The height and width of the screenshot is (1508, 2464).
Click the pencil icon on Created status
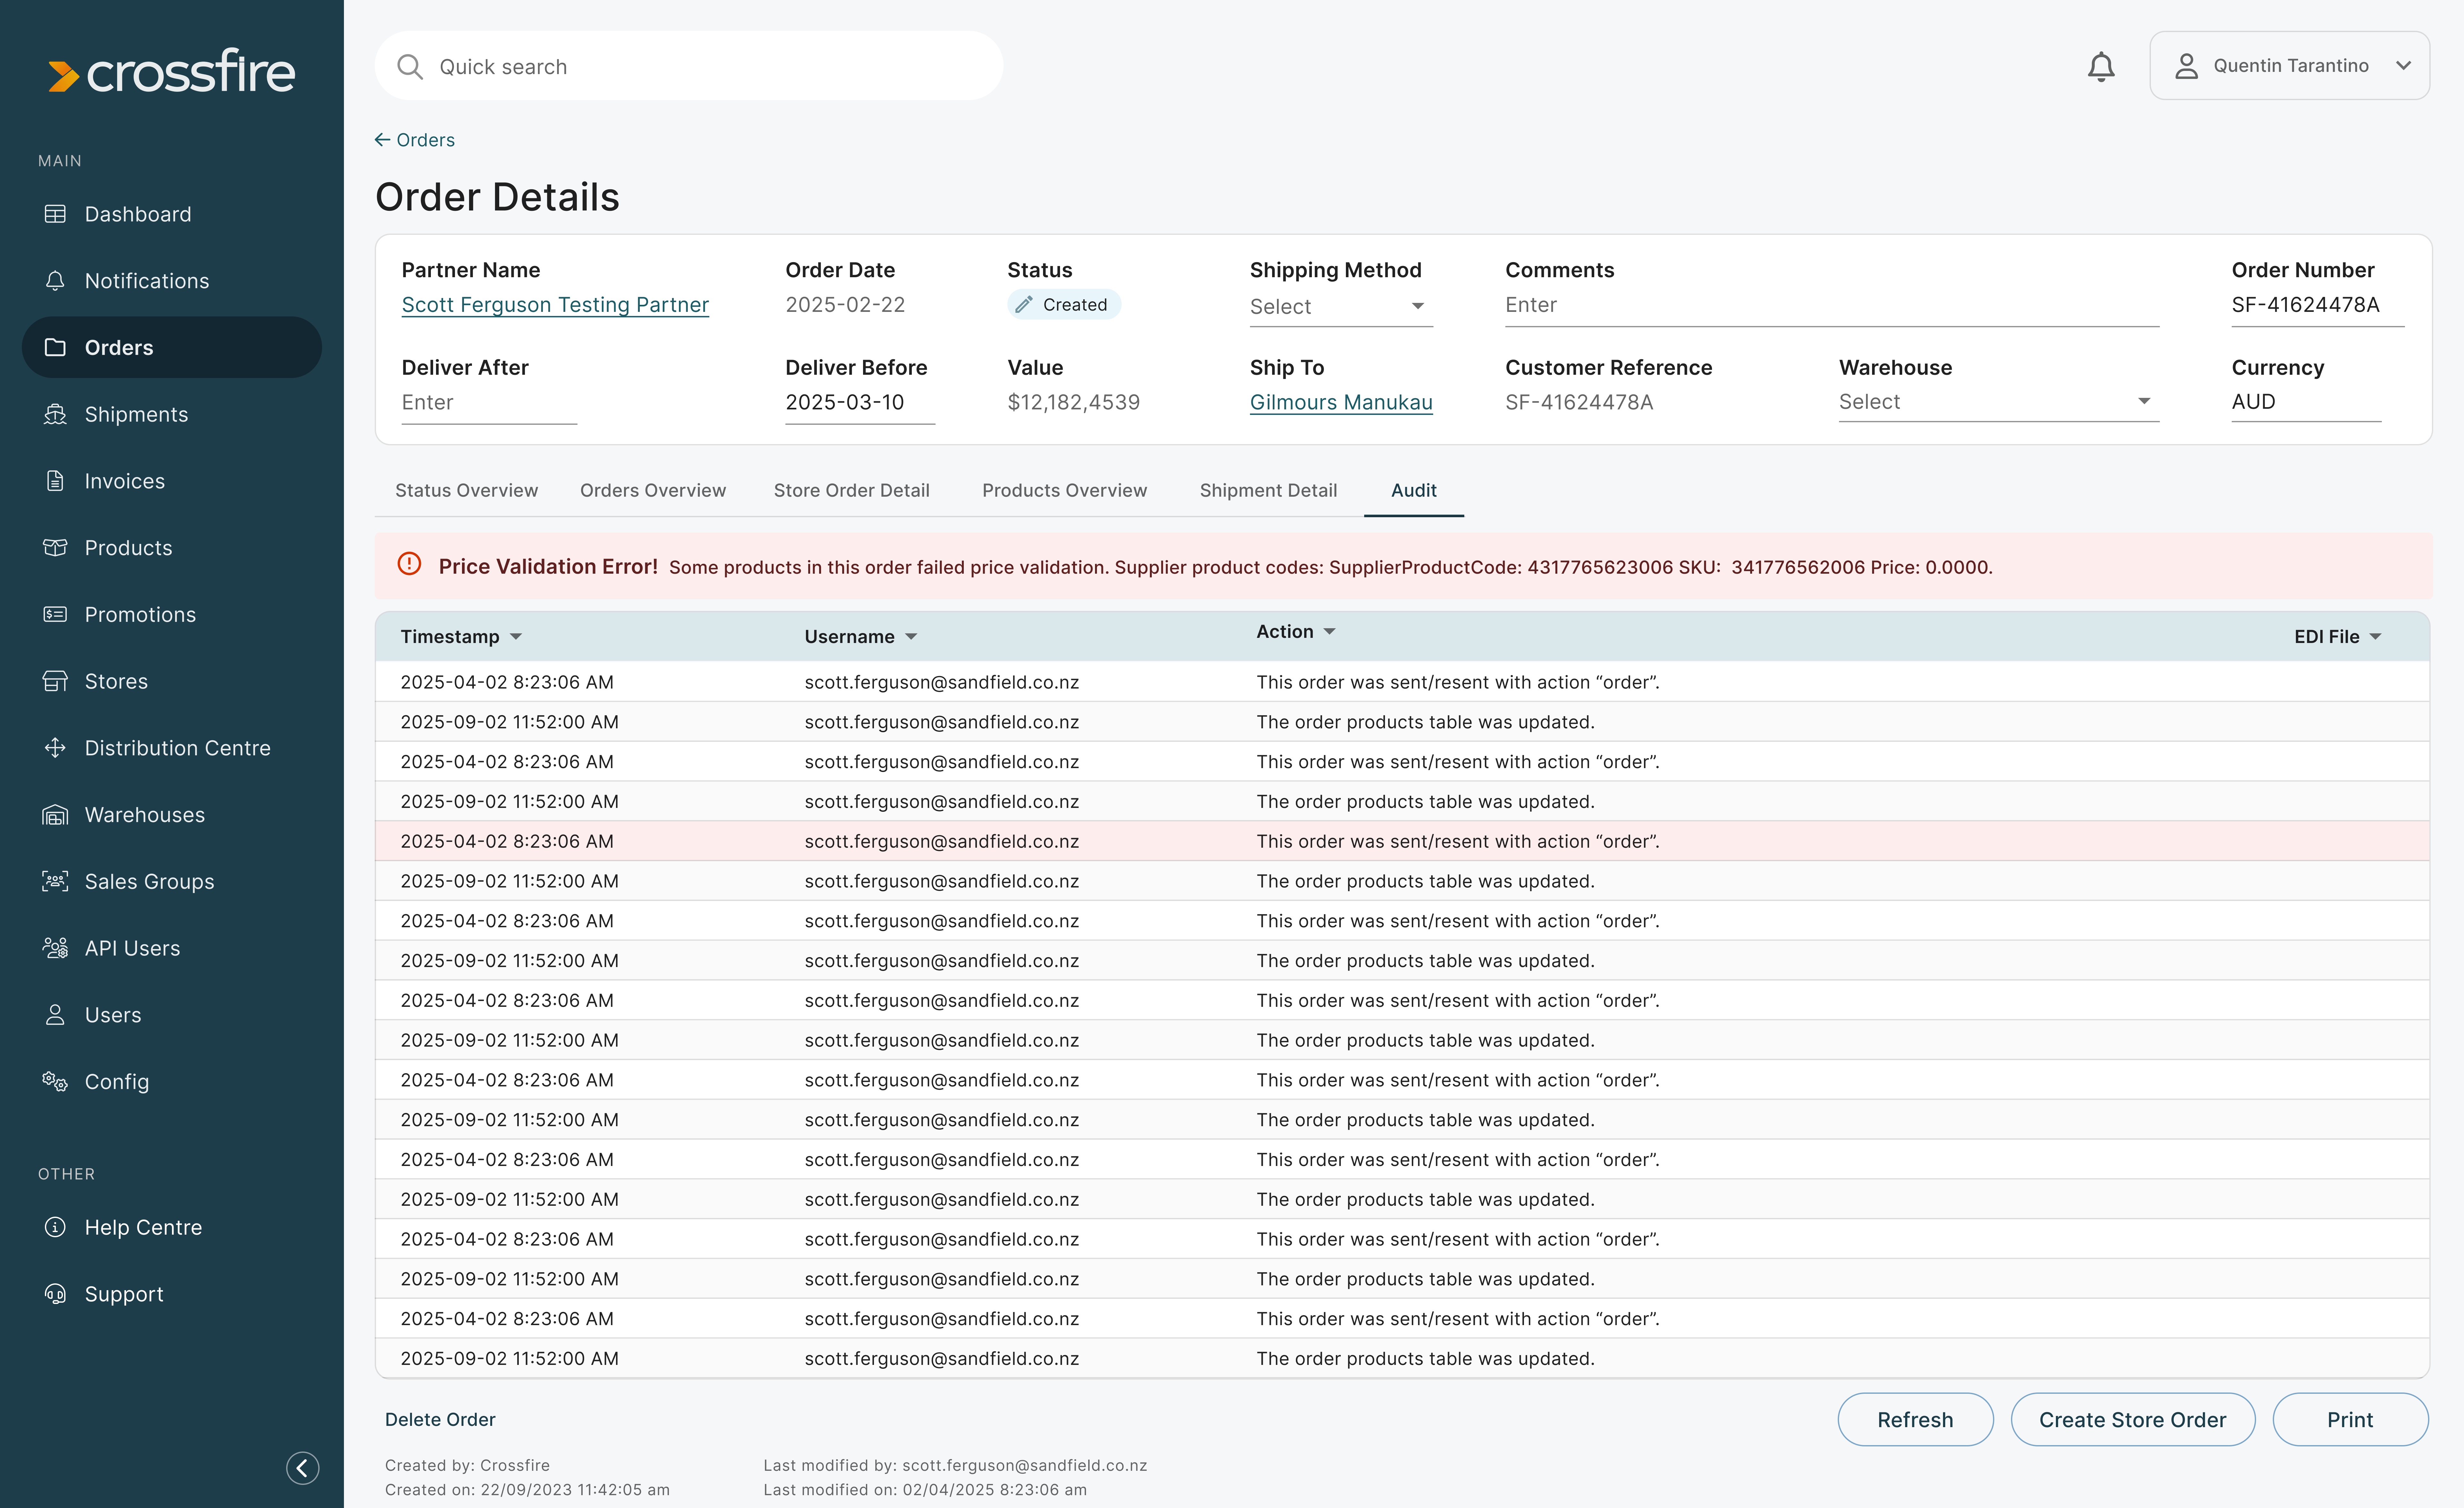click(x=1024, y=304)
